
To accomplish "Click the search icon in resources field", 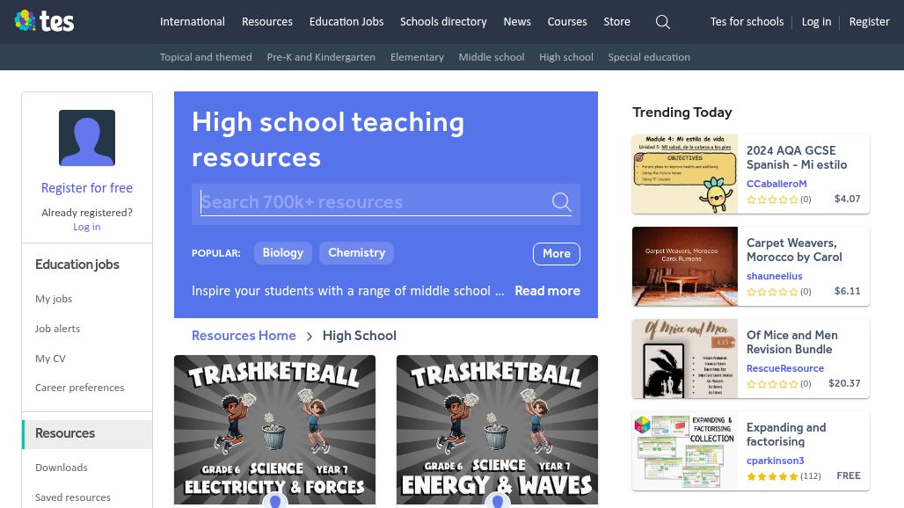I will click(561, 202).
